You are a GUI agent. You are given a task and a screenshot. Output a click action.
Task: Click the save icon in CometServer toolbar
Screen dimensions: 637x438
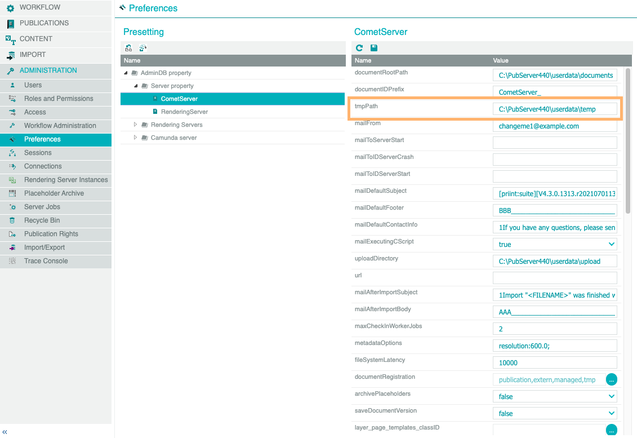[374, 48]
